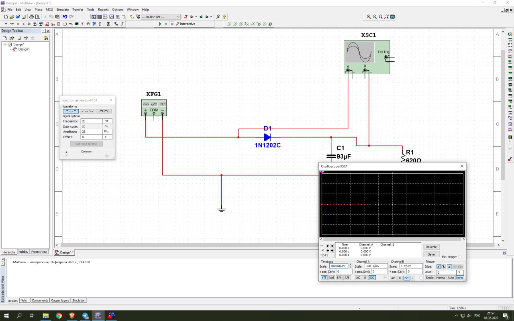Open File menu
This screenshot has height=321, width=514.
(10, 10)
